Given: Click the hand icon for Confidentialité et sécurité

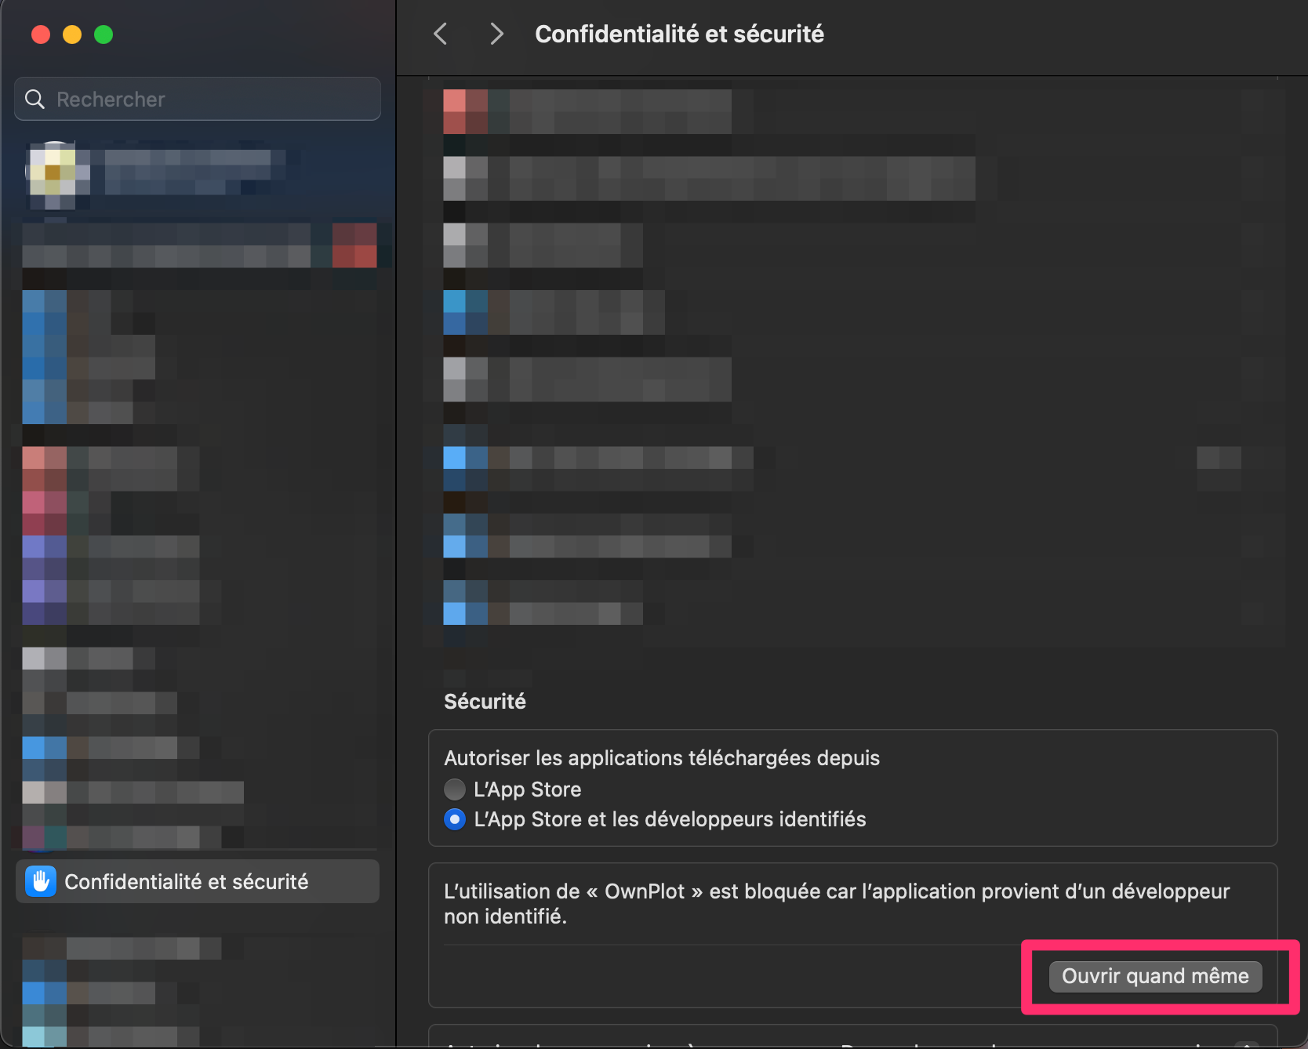Looking at the screenshot, I should (41, 881).
